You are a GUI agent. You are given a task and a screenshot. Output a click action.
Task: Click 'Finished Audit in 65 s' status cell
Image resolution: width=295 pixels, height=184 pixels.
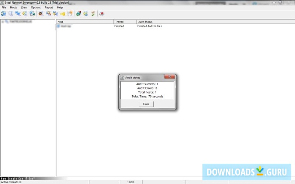click(149, 26)
